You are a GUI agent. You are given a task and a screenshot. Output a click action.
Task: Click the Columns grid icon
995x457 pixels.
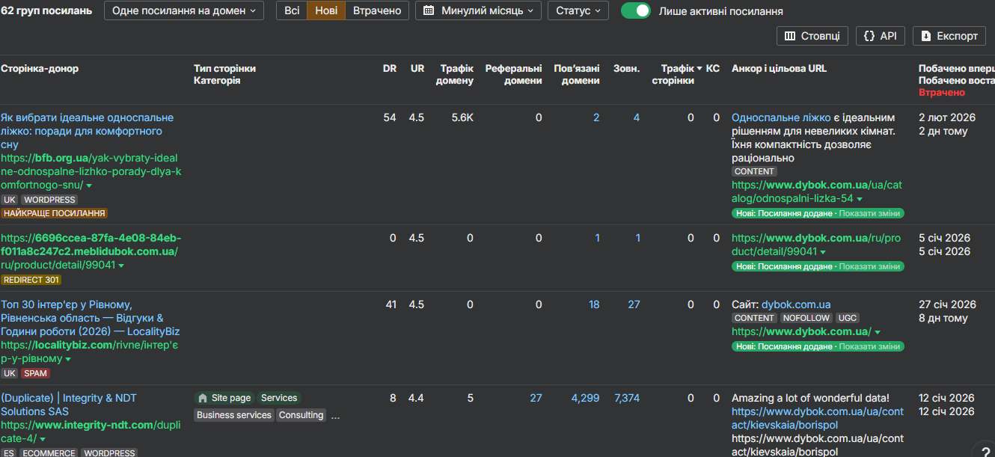tap(790, 36)
